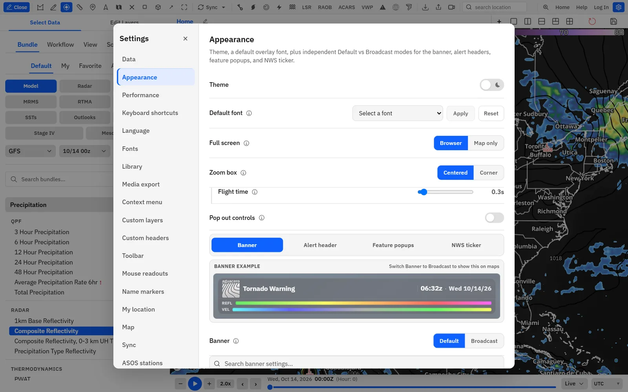Set Zoom box to Corner
Viewport: 628px width, 392px height.
point(488,172)
